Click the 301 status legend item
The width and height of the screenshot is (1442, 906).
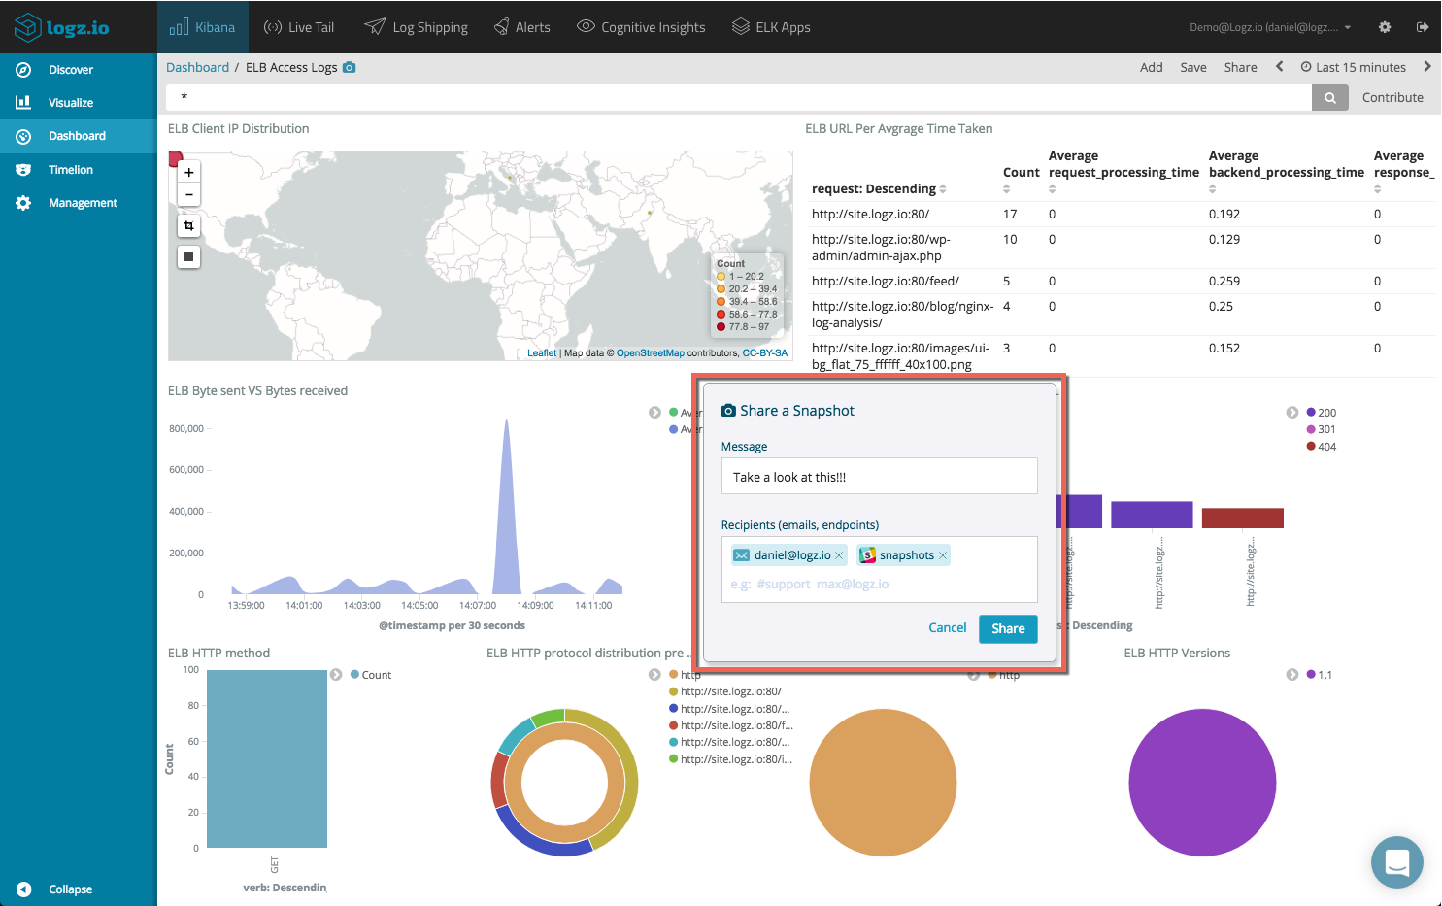point(1322,429)
